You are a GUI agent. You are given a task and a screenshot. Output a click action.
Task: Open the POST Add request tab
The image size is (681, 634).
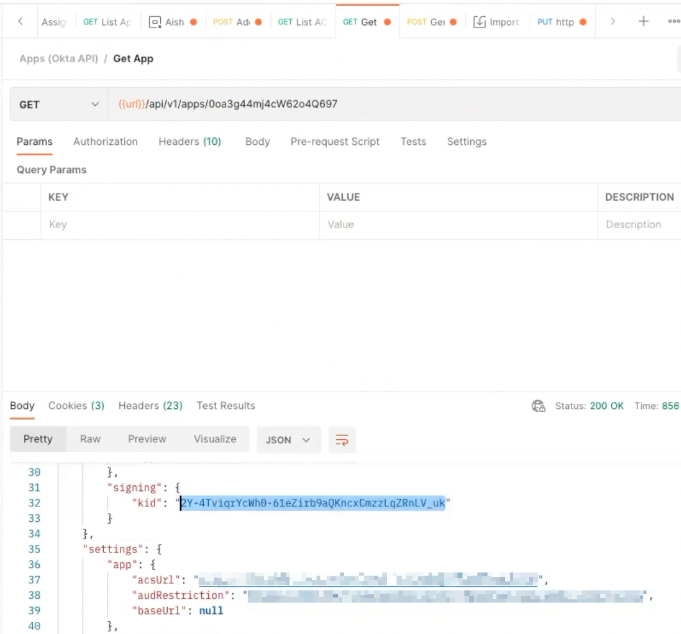tap(237, 22)
